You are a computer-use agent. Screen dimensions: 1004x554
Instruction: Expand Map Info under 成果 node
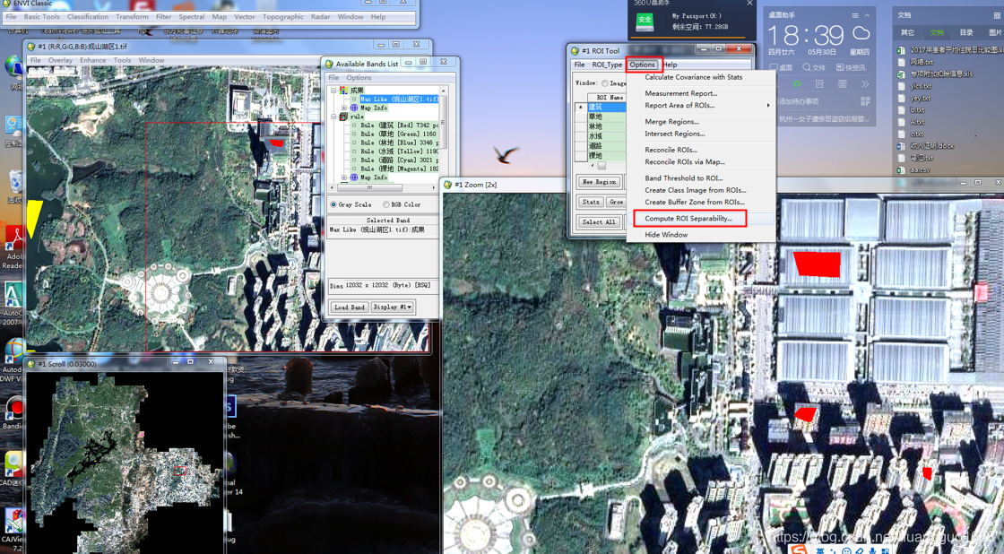344,108
